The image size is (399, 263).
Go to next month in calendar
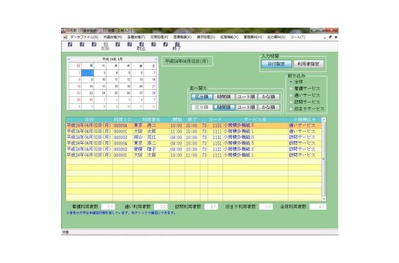pos(156,59)
